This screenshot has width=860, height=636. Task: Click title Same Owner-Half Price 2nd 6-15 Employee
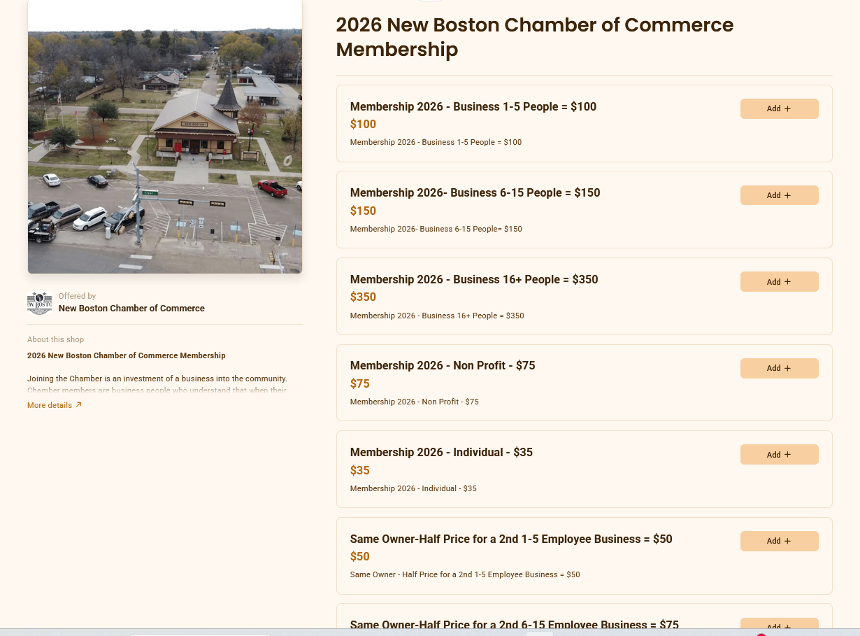click(x=515, y=624)
